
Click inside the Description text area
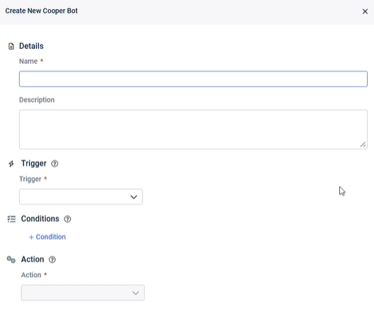pos(193,130)
